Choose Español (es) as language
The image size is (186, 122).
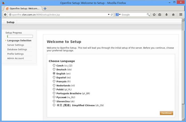54,77
